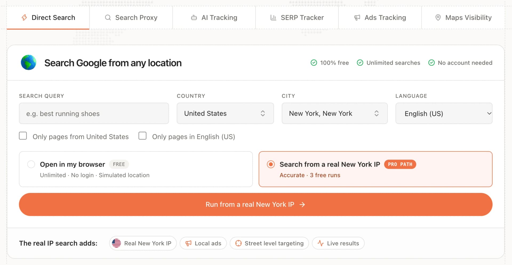
Task: Open the AI Tracking tab
Action: [x=214, y=18]
